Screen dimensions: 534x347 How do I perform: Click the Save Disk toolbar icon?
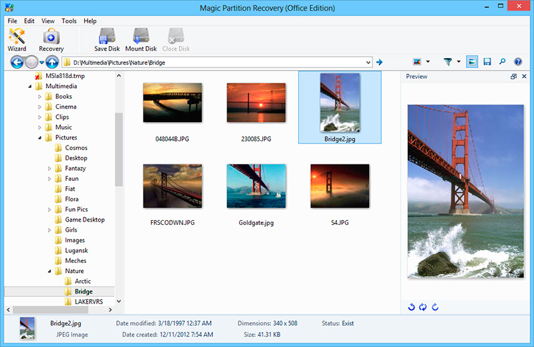[x=107, y=40]
